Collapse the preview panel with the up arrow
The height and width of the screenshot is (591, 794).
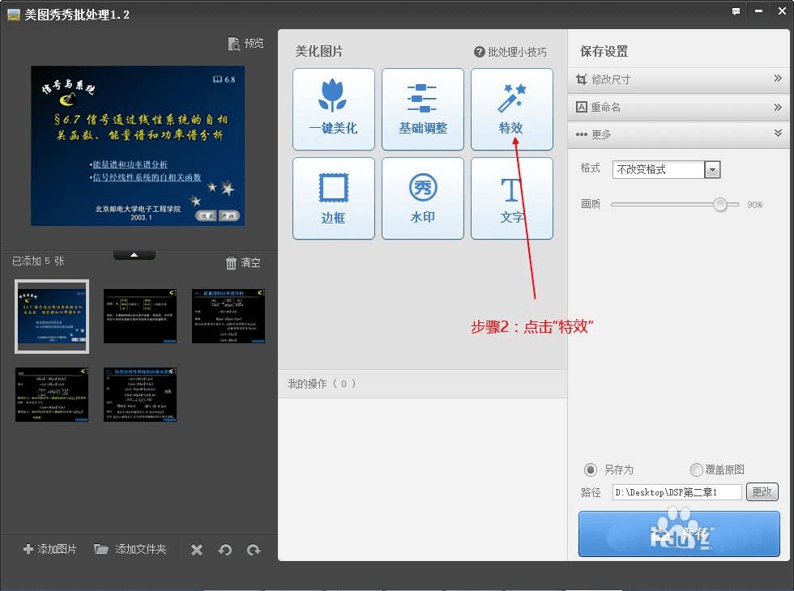coord(134,255)
